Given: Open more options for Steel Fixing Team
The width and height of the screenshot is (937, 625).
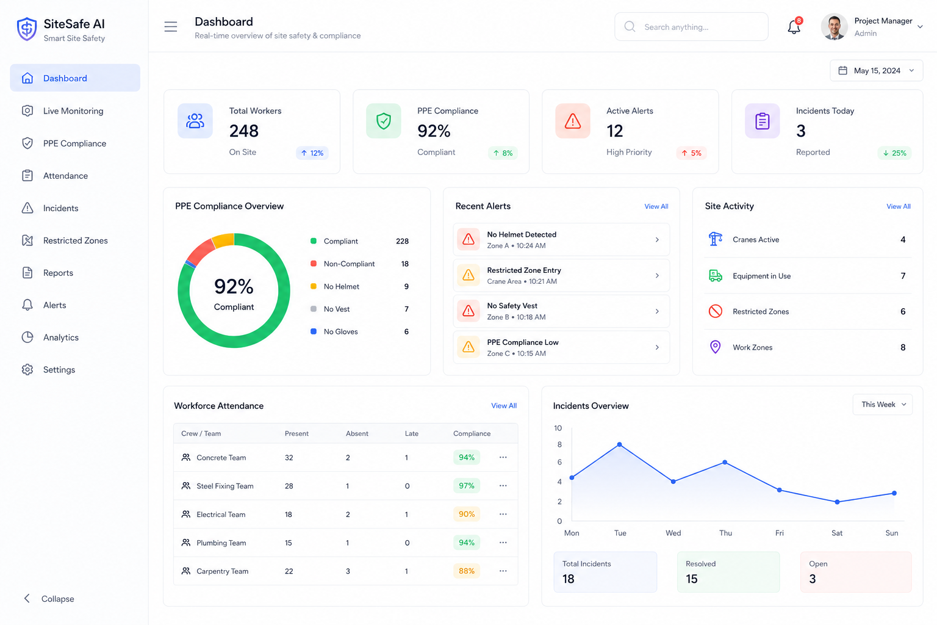Looking at the screenshot, I should pyautogui.click(x=503, y=486).
